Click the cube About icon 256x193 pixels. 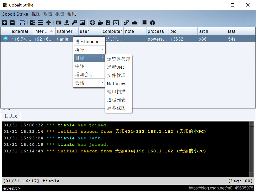pos(152,23)
